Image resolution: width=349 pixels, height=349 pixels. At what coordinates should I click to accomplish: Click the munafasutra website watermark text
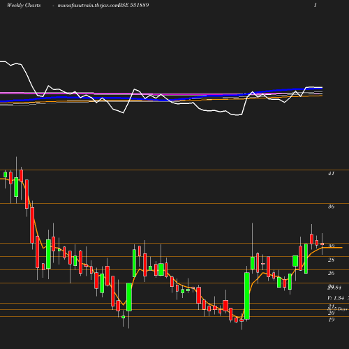88,6
